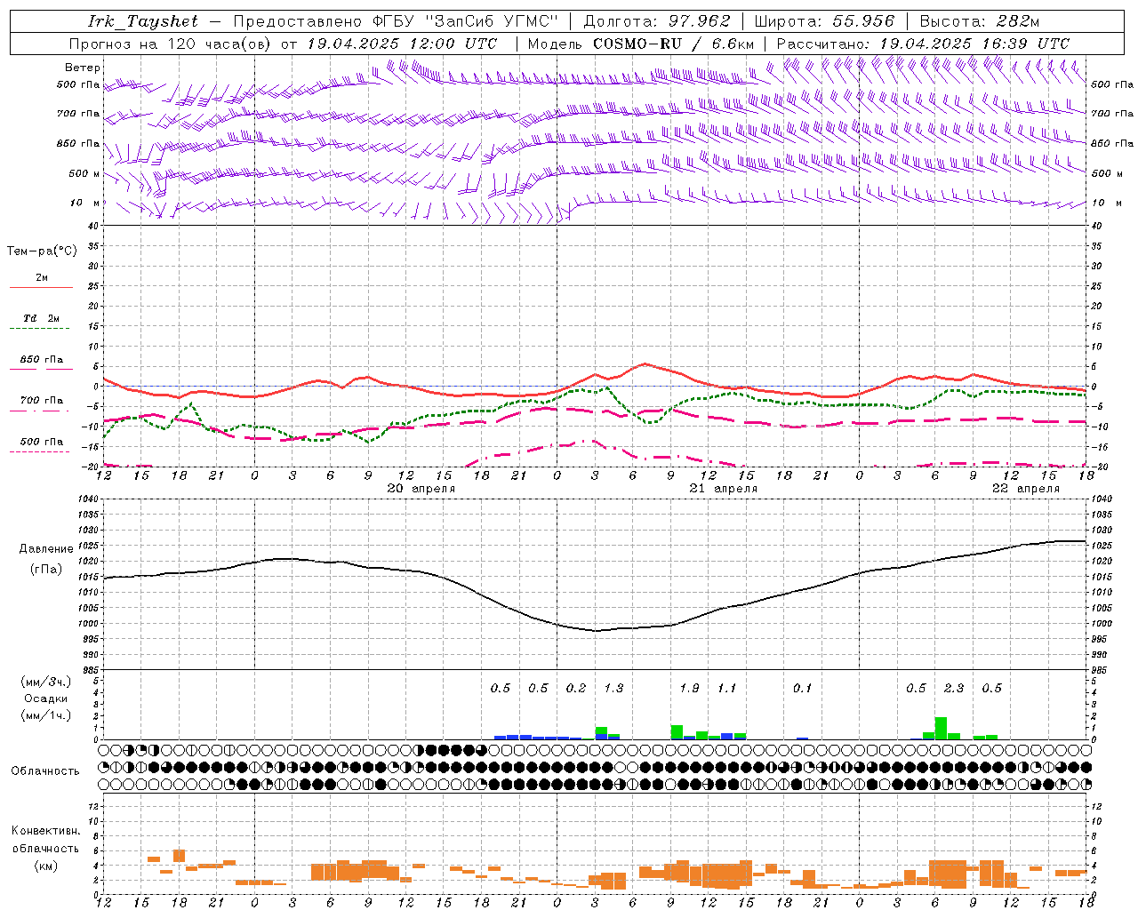Click the date label 22 апреля
Screen dimensions: 1138x910
[x=1025, y=489]
